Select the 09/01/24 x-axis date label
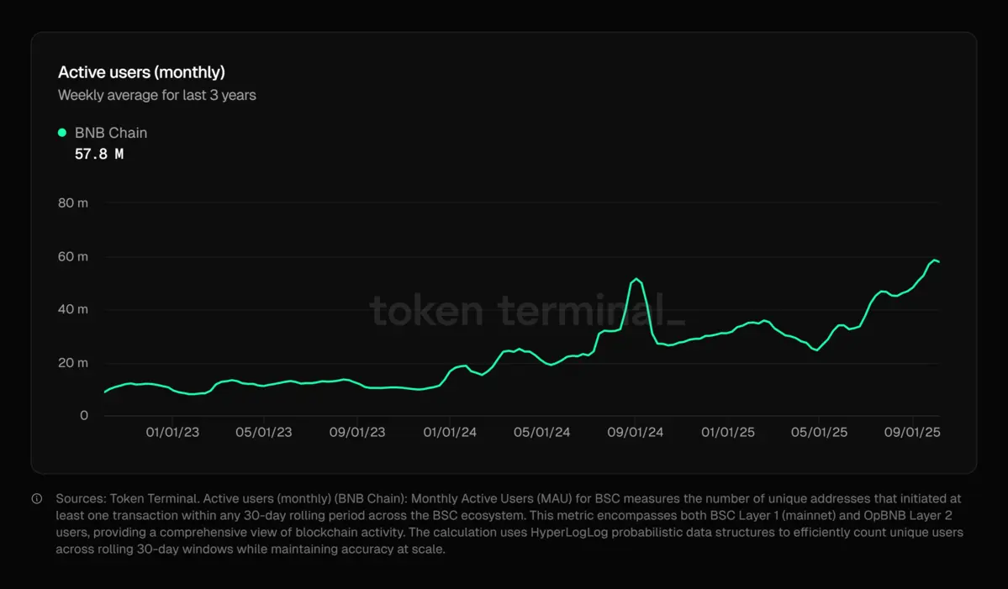1008x589 pixels. (x=635, y=433)
